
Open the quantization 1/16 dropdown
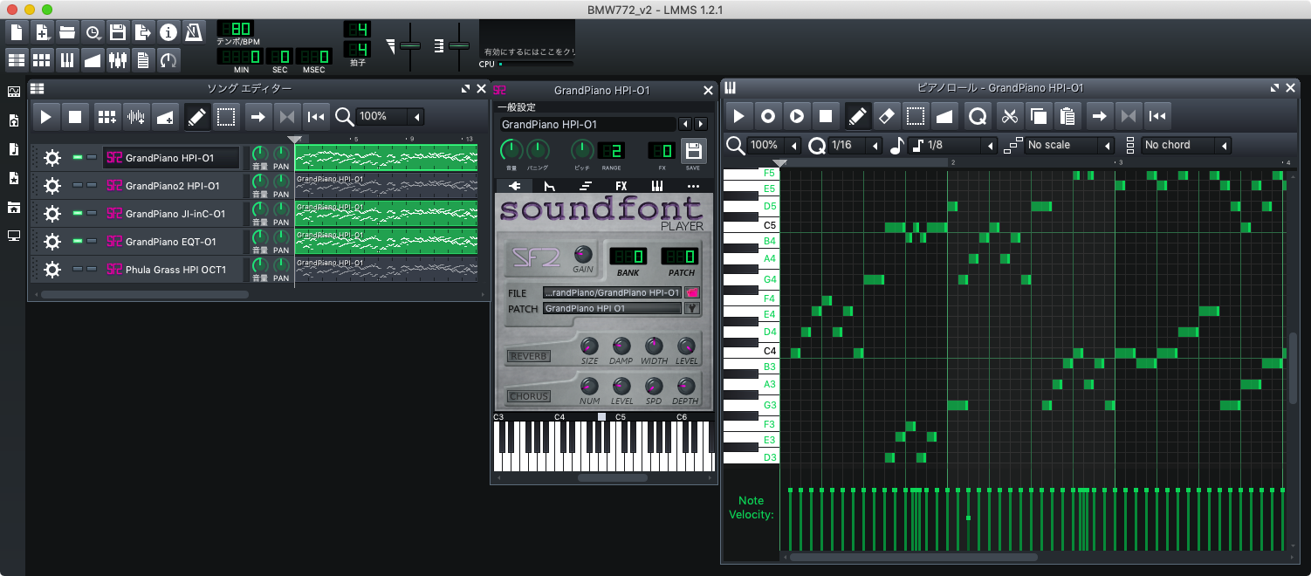[855, 145]
